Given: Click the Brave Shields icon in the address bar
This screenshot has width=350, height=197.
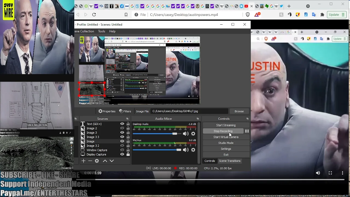Looking at the screenshot, I should 248,15.
